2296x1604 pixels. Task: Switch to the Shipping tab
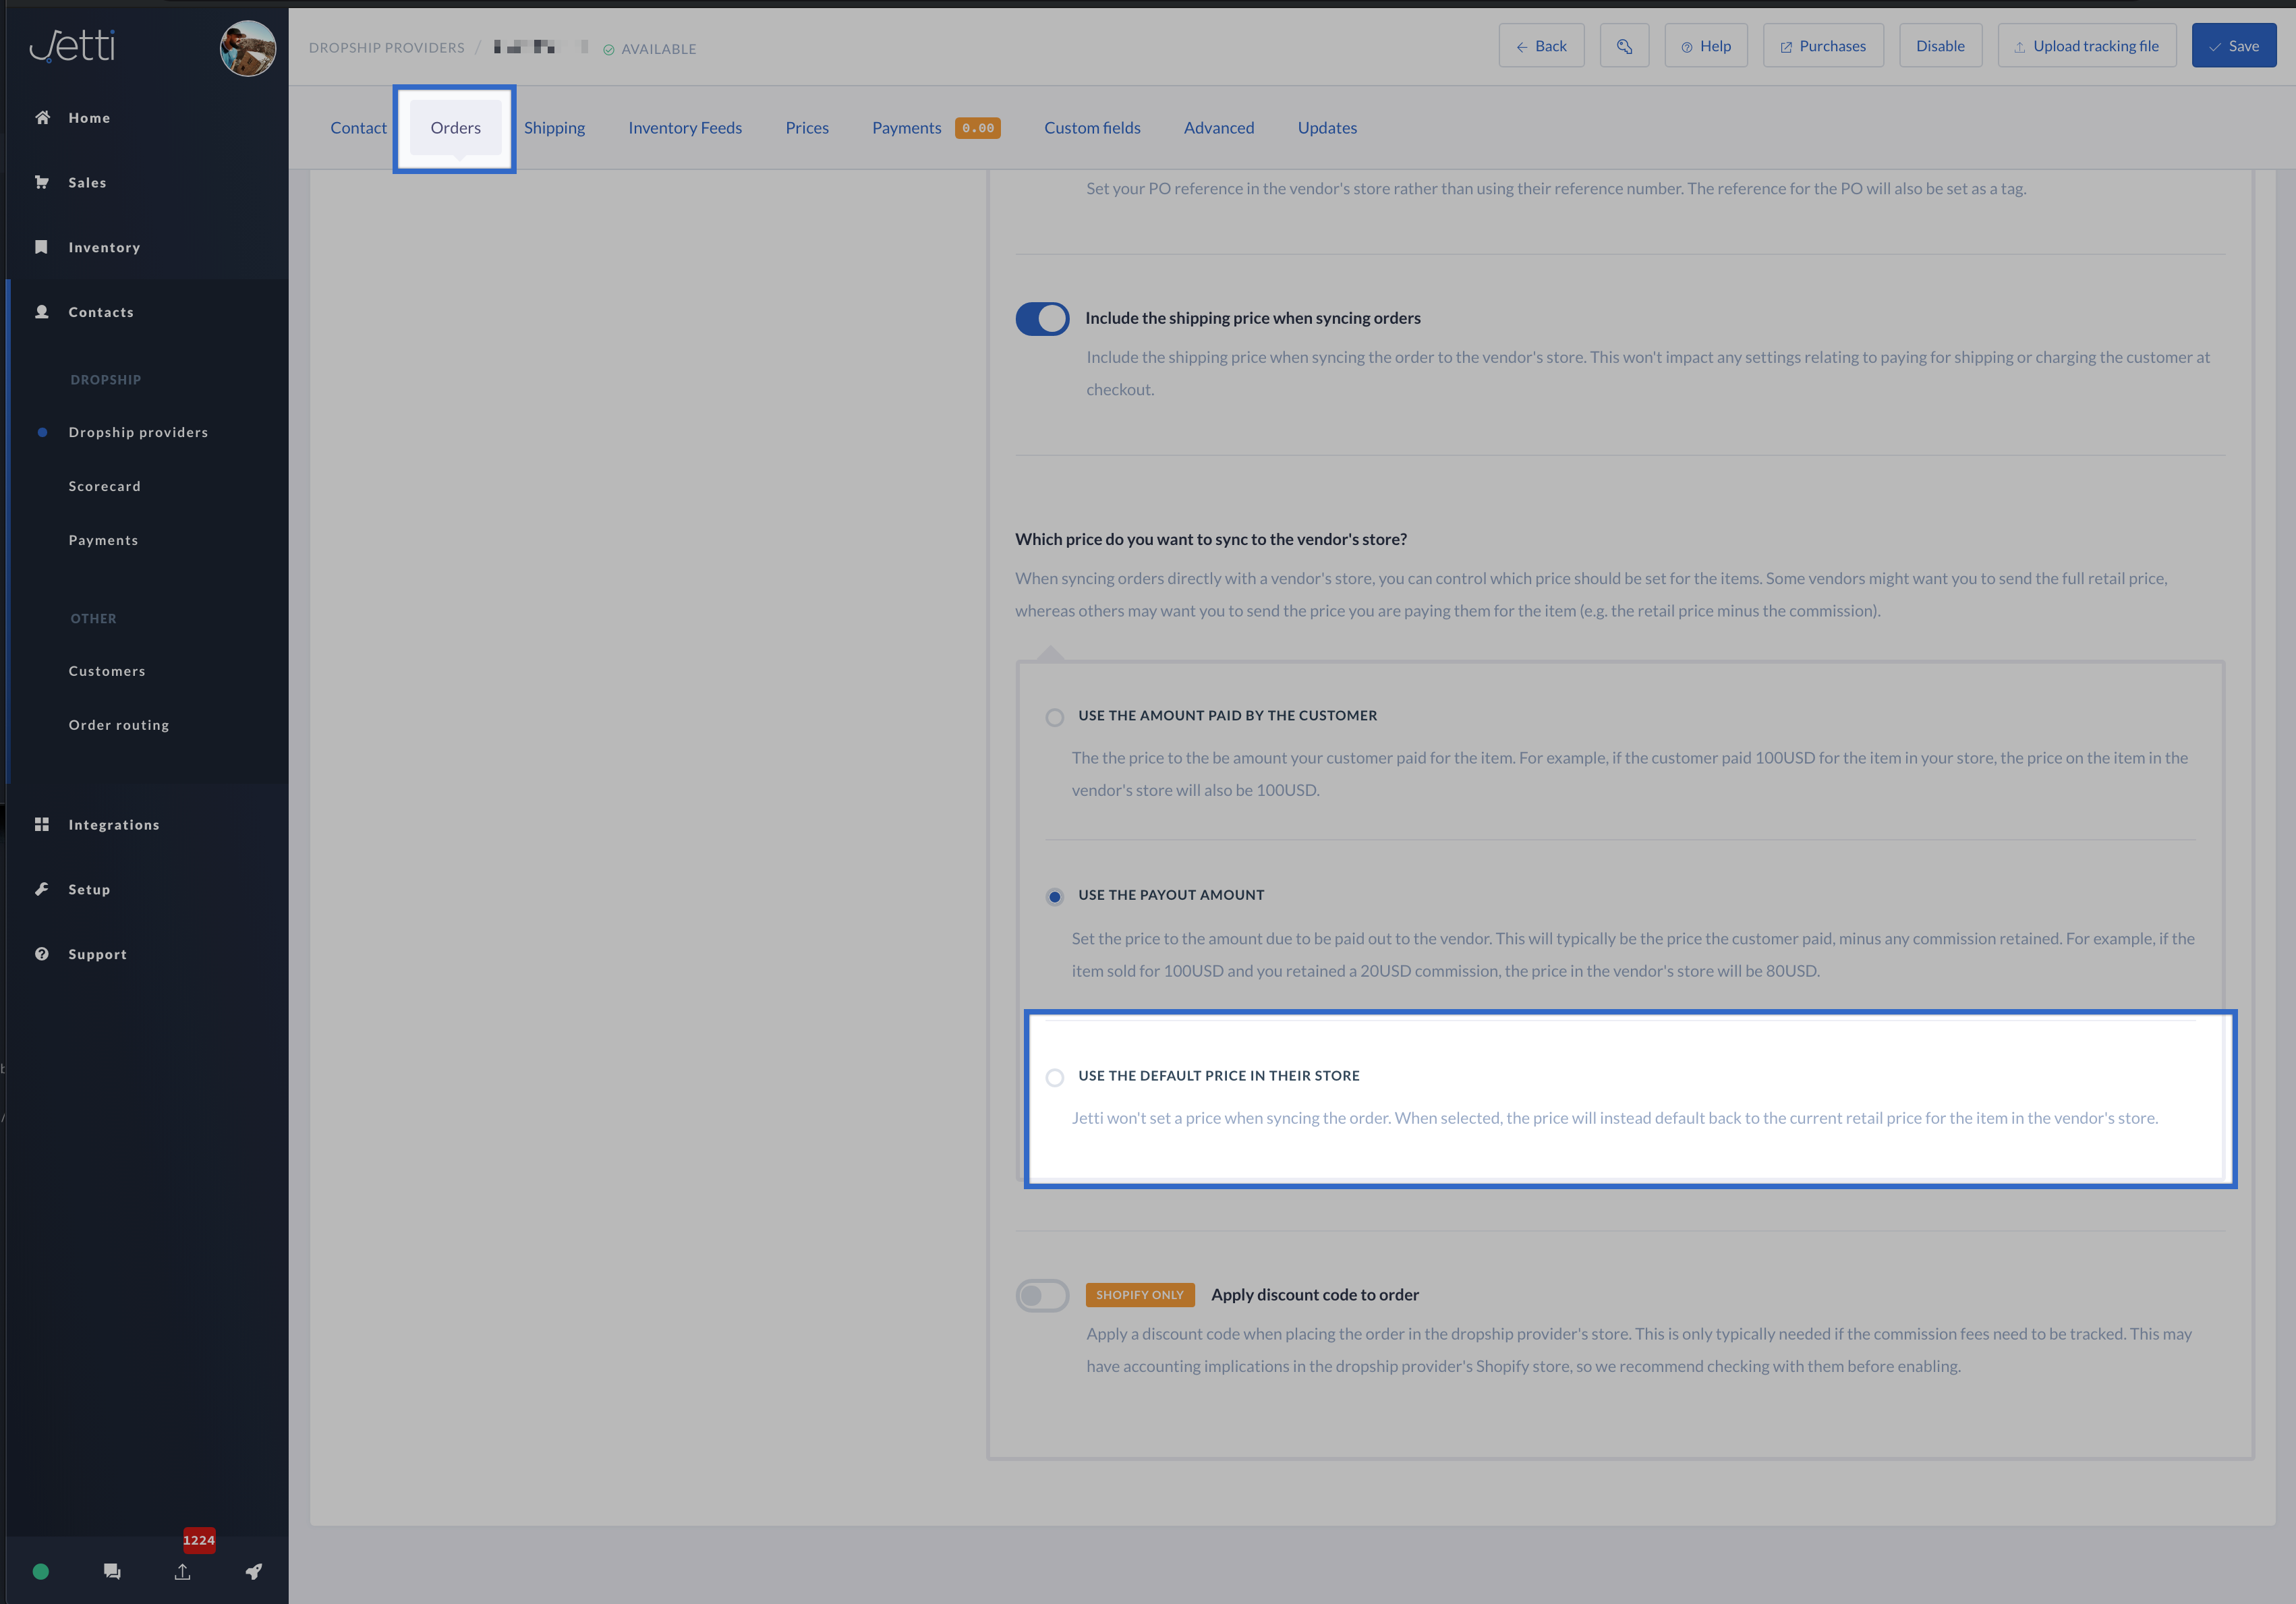coord(554,128)
